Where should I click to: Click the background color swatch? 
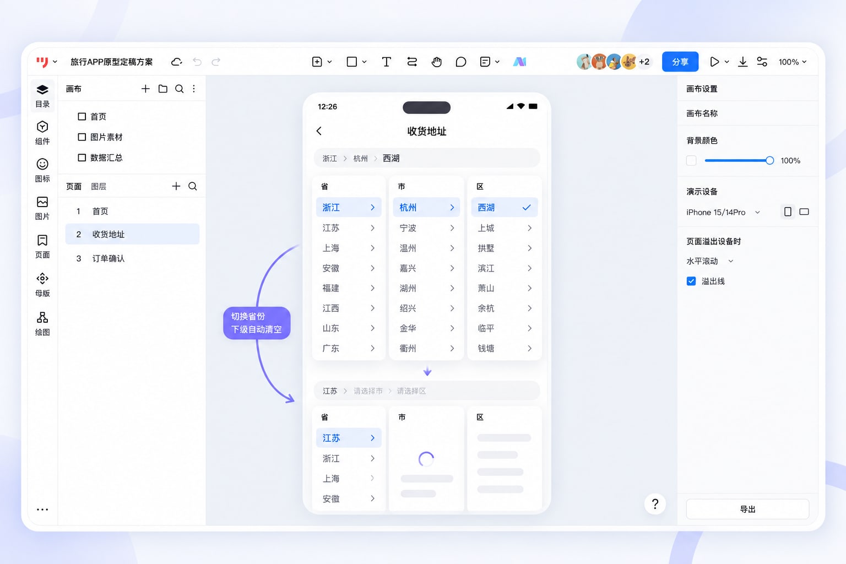pos(691,160)
